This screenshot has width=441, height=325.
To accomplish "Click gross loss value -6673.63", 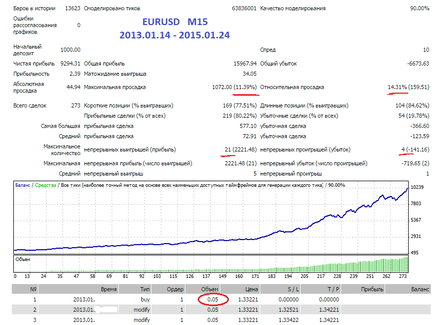I will 418,63.
